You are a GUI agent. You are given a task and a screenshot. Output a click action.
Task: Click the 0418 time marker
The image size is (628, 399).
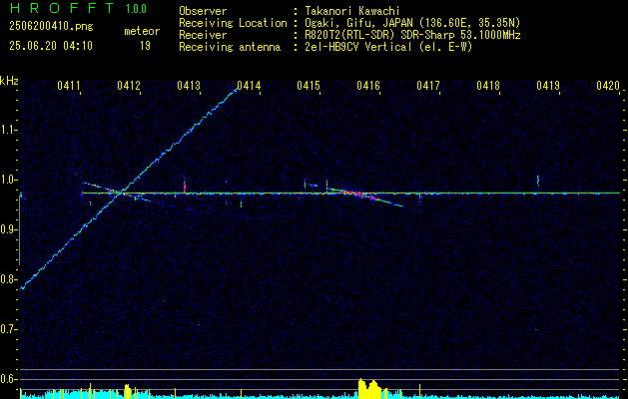488,85
